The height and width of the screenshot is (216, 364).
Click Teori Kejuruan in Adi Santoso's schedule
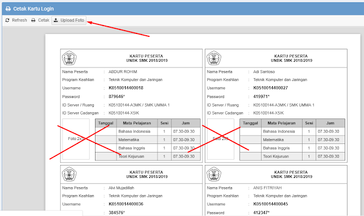coord(276,156)
